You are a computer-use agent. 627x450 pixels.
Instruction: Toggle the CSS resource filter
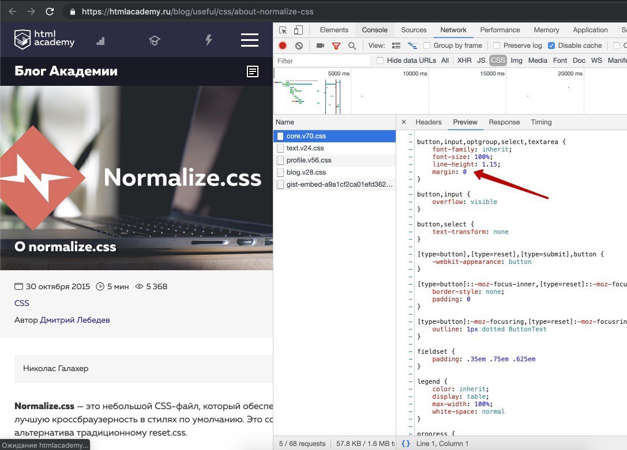pos(498,60)
